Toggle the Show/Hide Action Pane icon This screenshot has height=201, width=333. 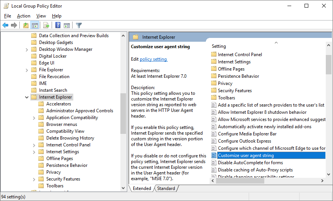click(x=67, y=25)
